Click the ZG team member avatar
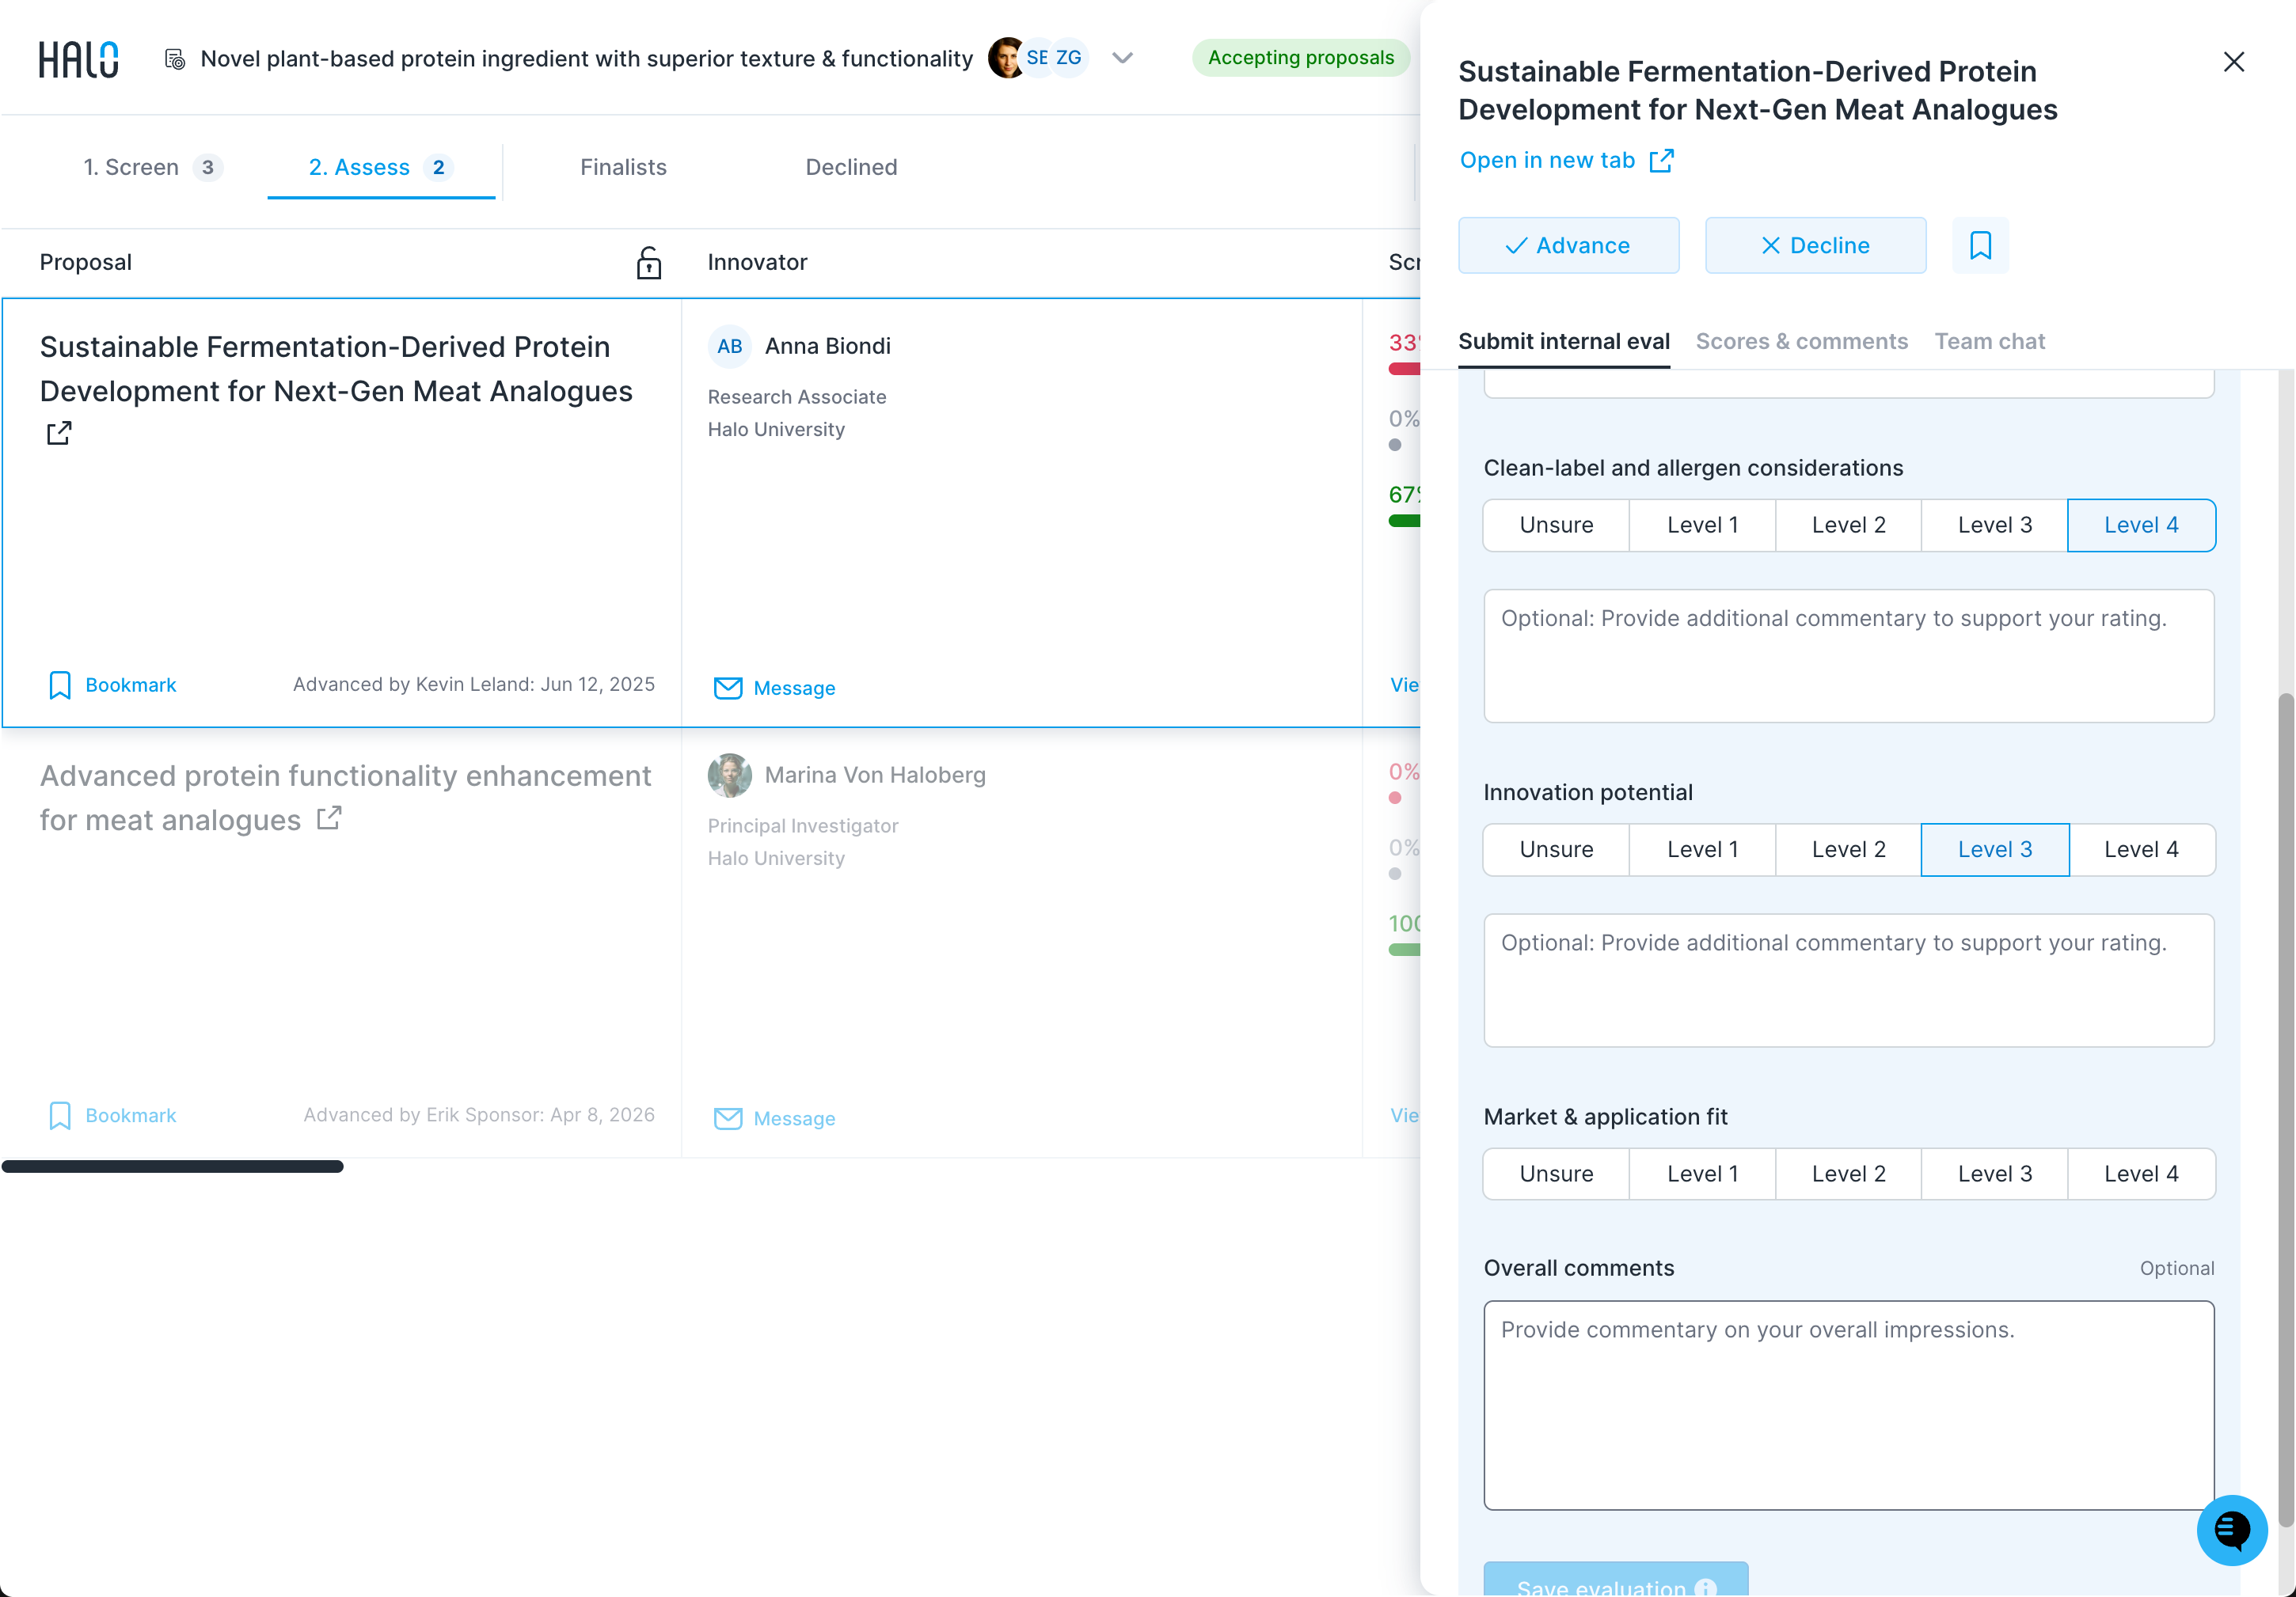Image resolution: width=2296 pixels, height=1597 pixels. pyautogui.click(x=1068, y=58)
